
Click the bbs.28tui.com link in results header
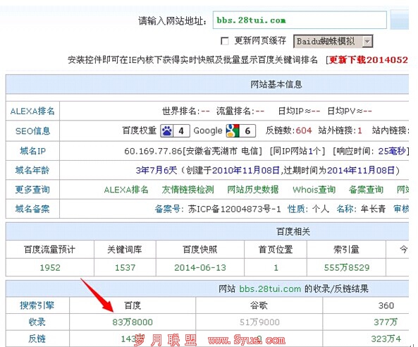click(x=270, y=289)
